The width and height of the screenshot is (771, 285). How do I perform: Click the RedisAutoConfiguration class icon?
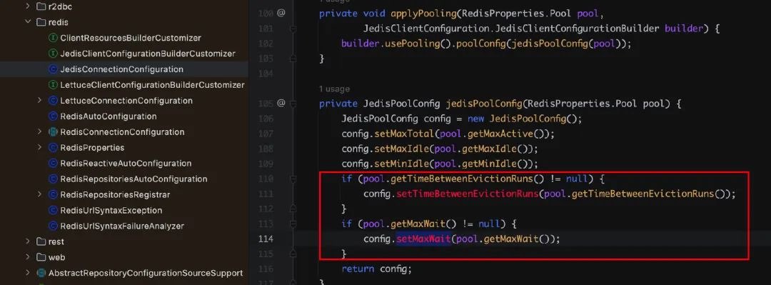pyautogui.click(x=53, y=116)
